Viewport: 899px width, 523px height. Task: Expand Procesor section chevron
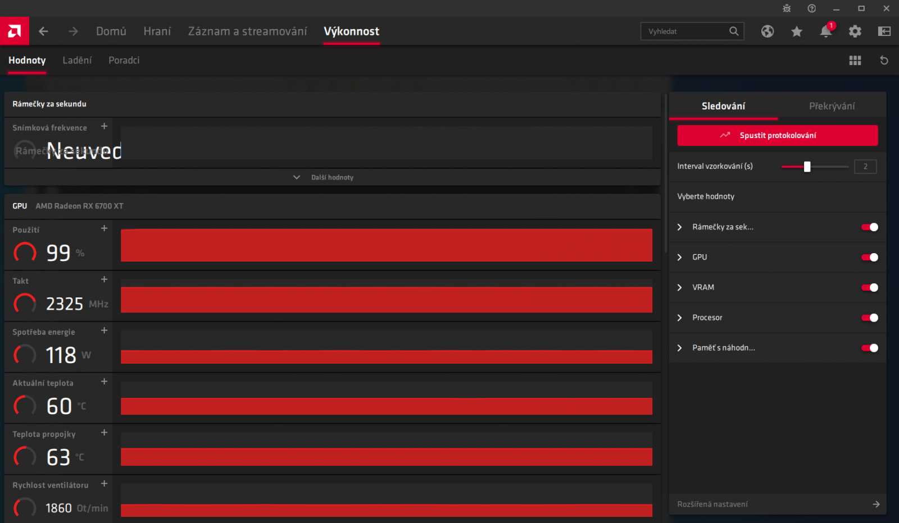coord(680,318)
